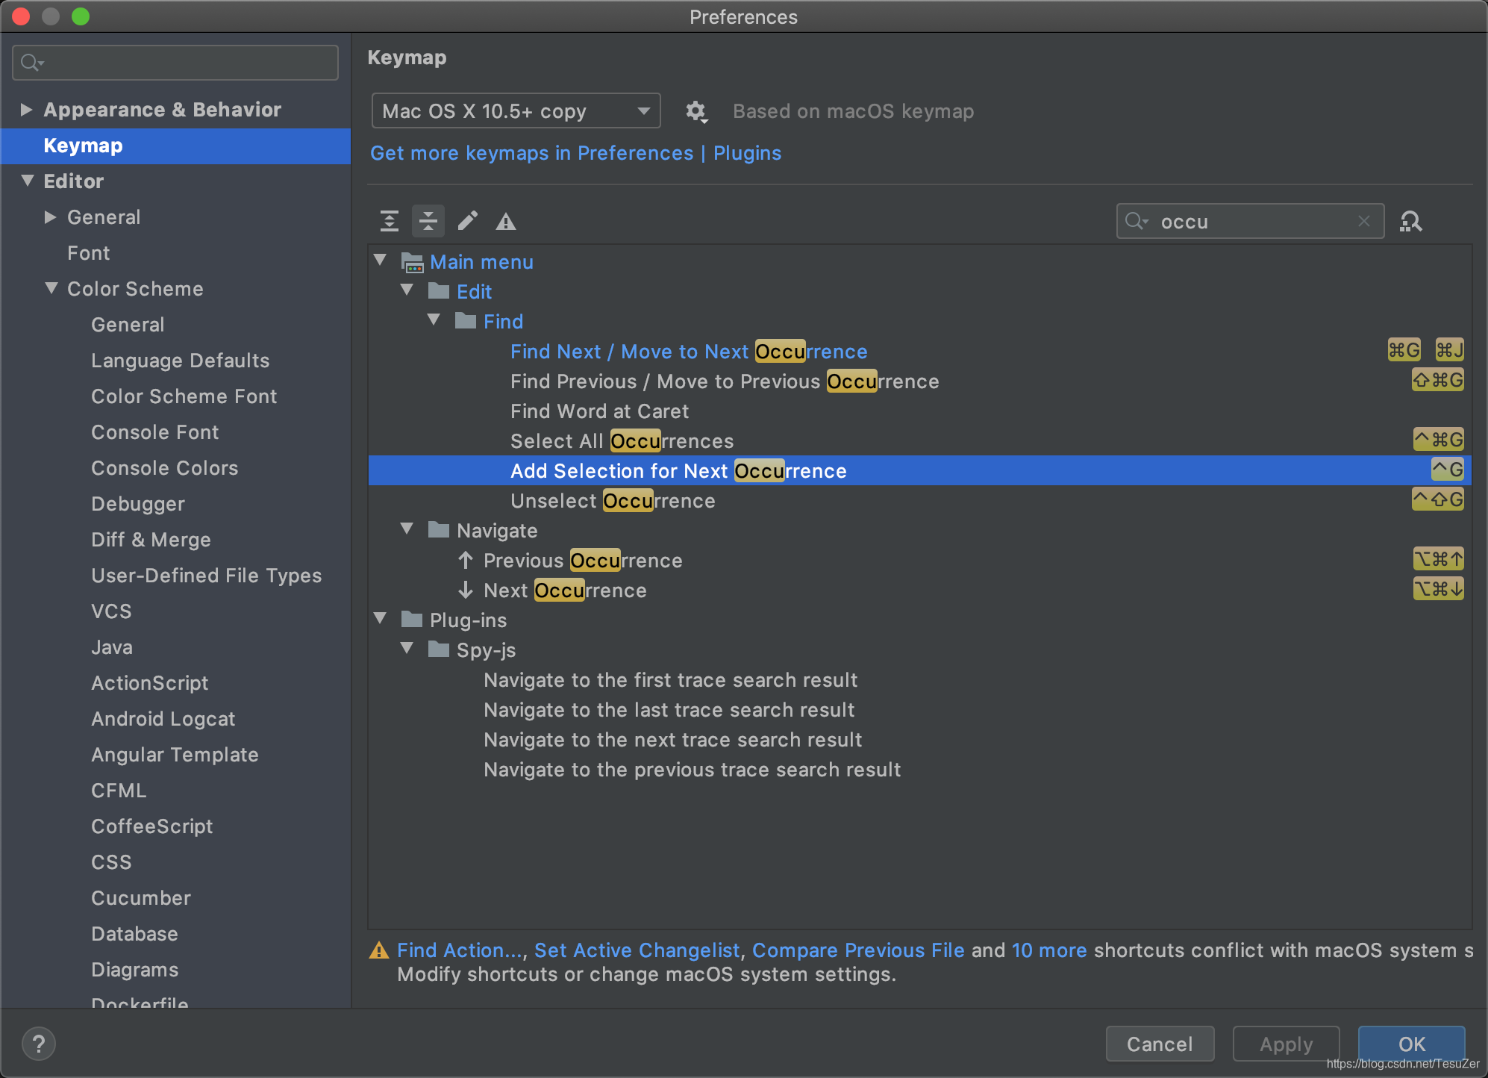Click the Cancel button
1488x1078 pixels.
[x=1160, y=1044]
